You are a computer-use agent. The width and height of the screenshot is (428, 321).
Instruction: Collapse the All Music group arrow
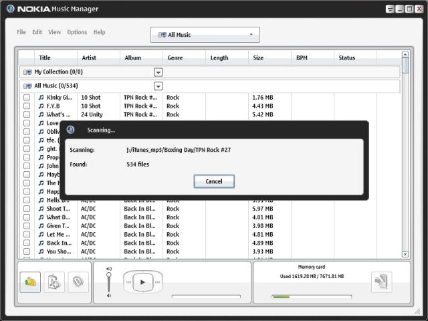click(158, 86)
